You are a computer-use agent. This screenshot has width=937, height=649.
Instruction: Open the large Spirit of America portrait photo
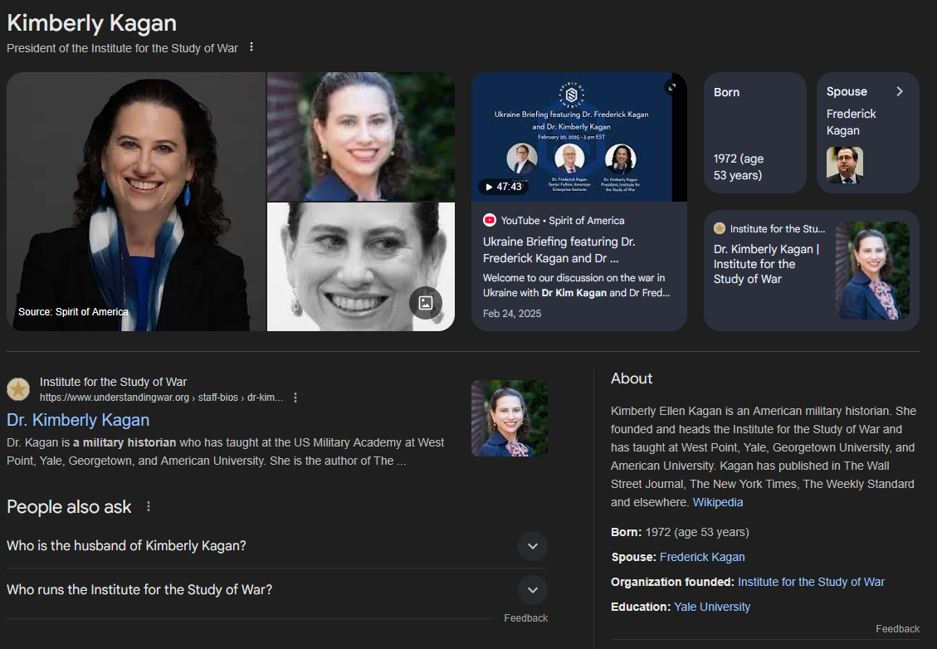tap(136, 202)
